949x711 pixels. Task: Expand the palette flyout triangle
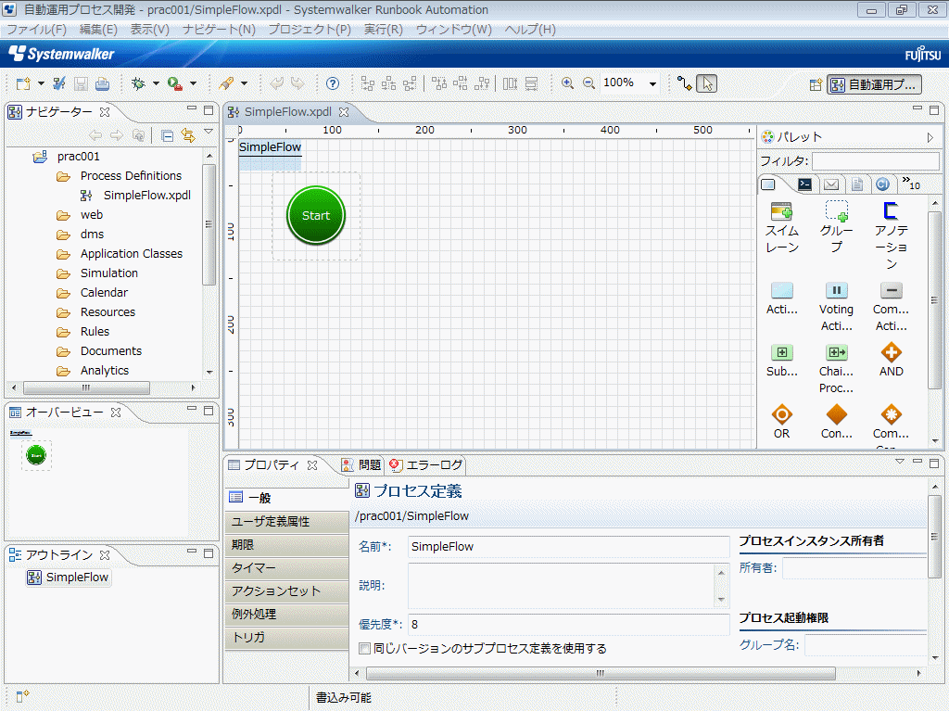930,137
